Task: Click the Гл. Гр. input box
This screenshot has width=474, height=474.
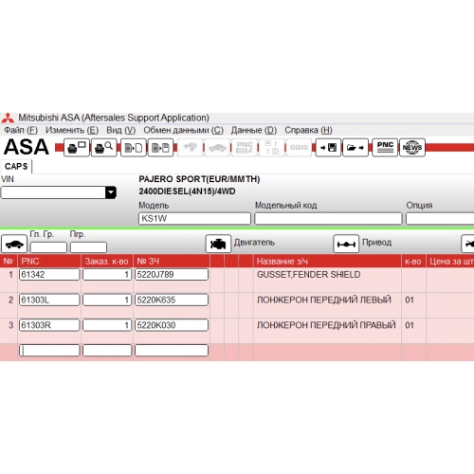Action: [48, 247]
